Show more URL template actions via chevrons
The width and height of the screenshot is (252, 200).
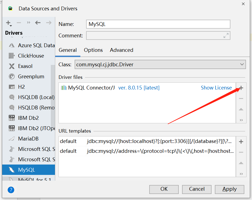coord(241,174)
